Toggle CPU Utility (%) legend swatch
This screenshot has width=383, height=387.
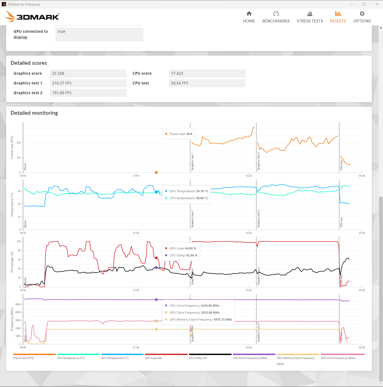pyautogui.click(x=210, y=354)
